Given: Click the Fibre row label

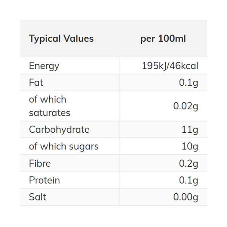Looking at the screenshot, I should pos(40,163).
